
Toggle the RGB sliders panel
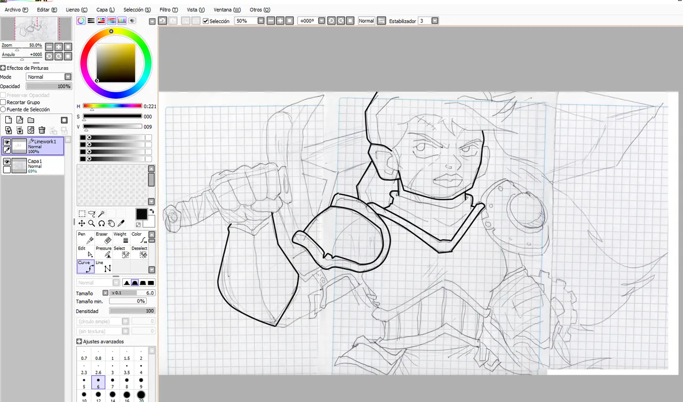(x=91, y=21)
